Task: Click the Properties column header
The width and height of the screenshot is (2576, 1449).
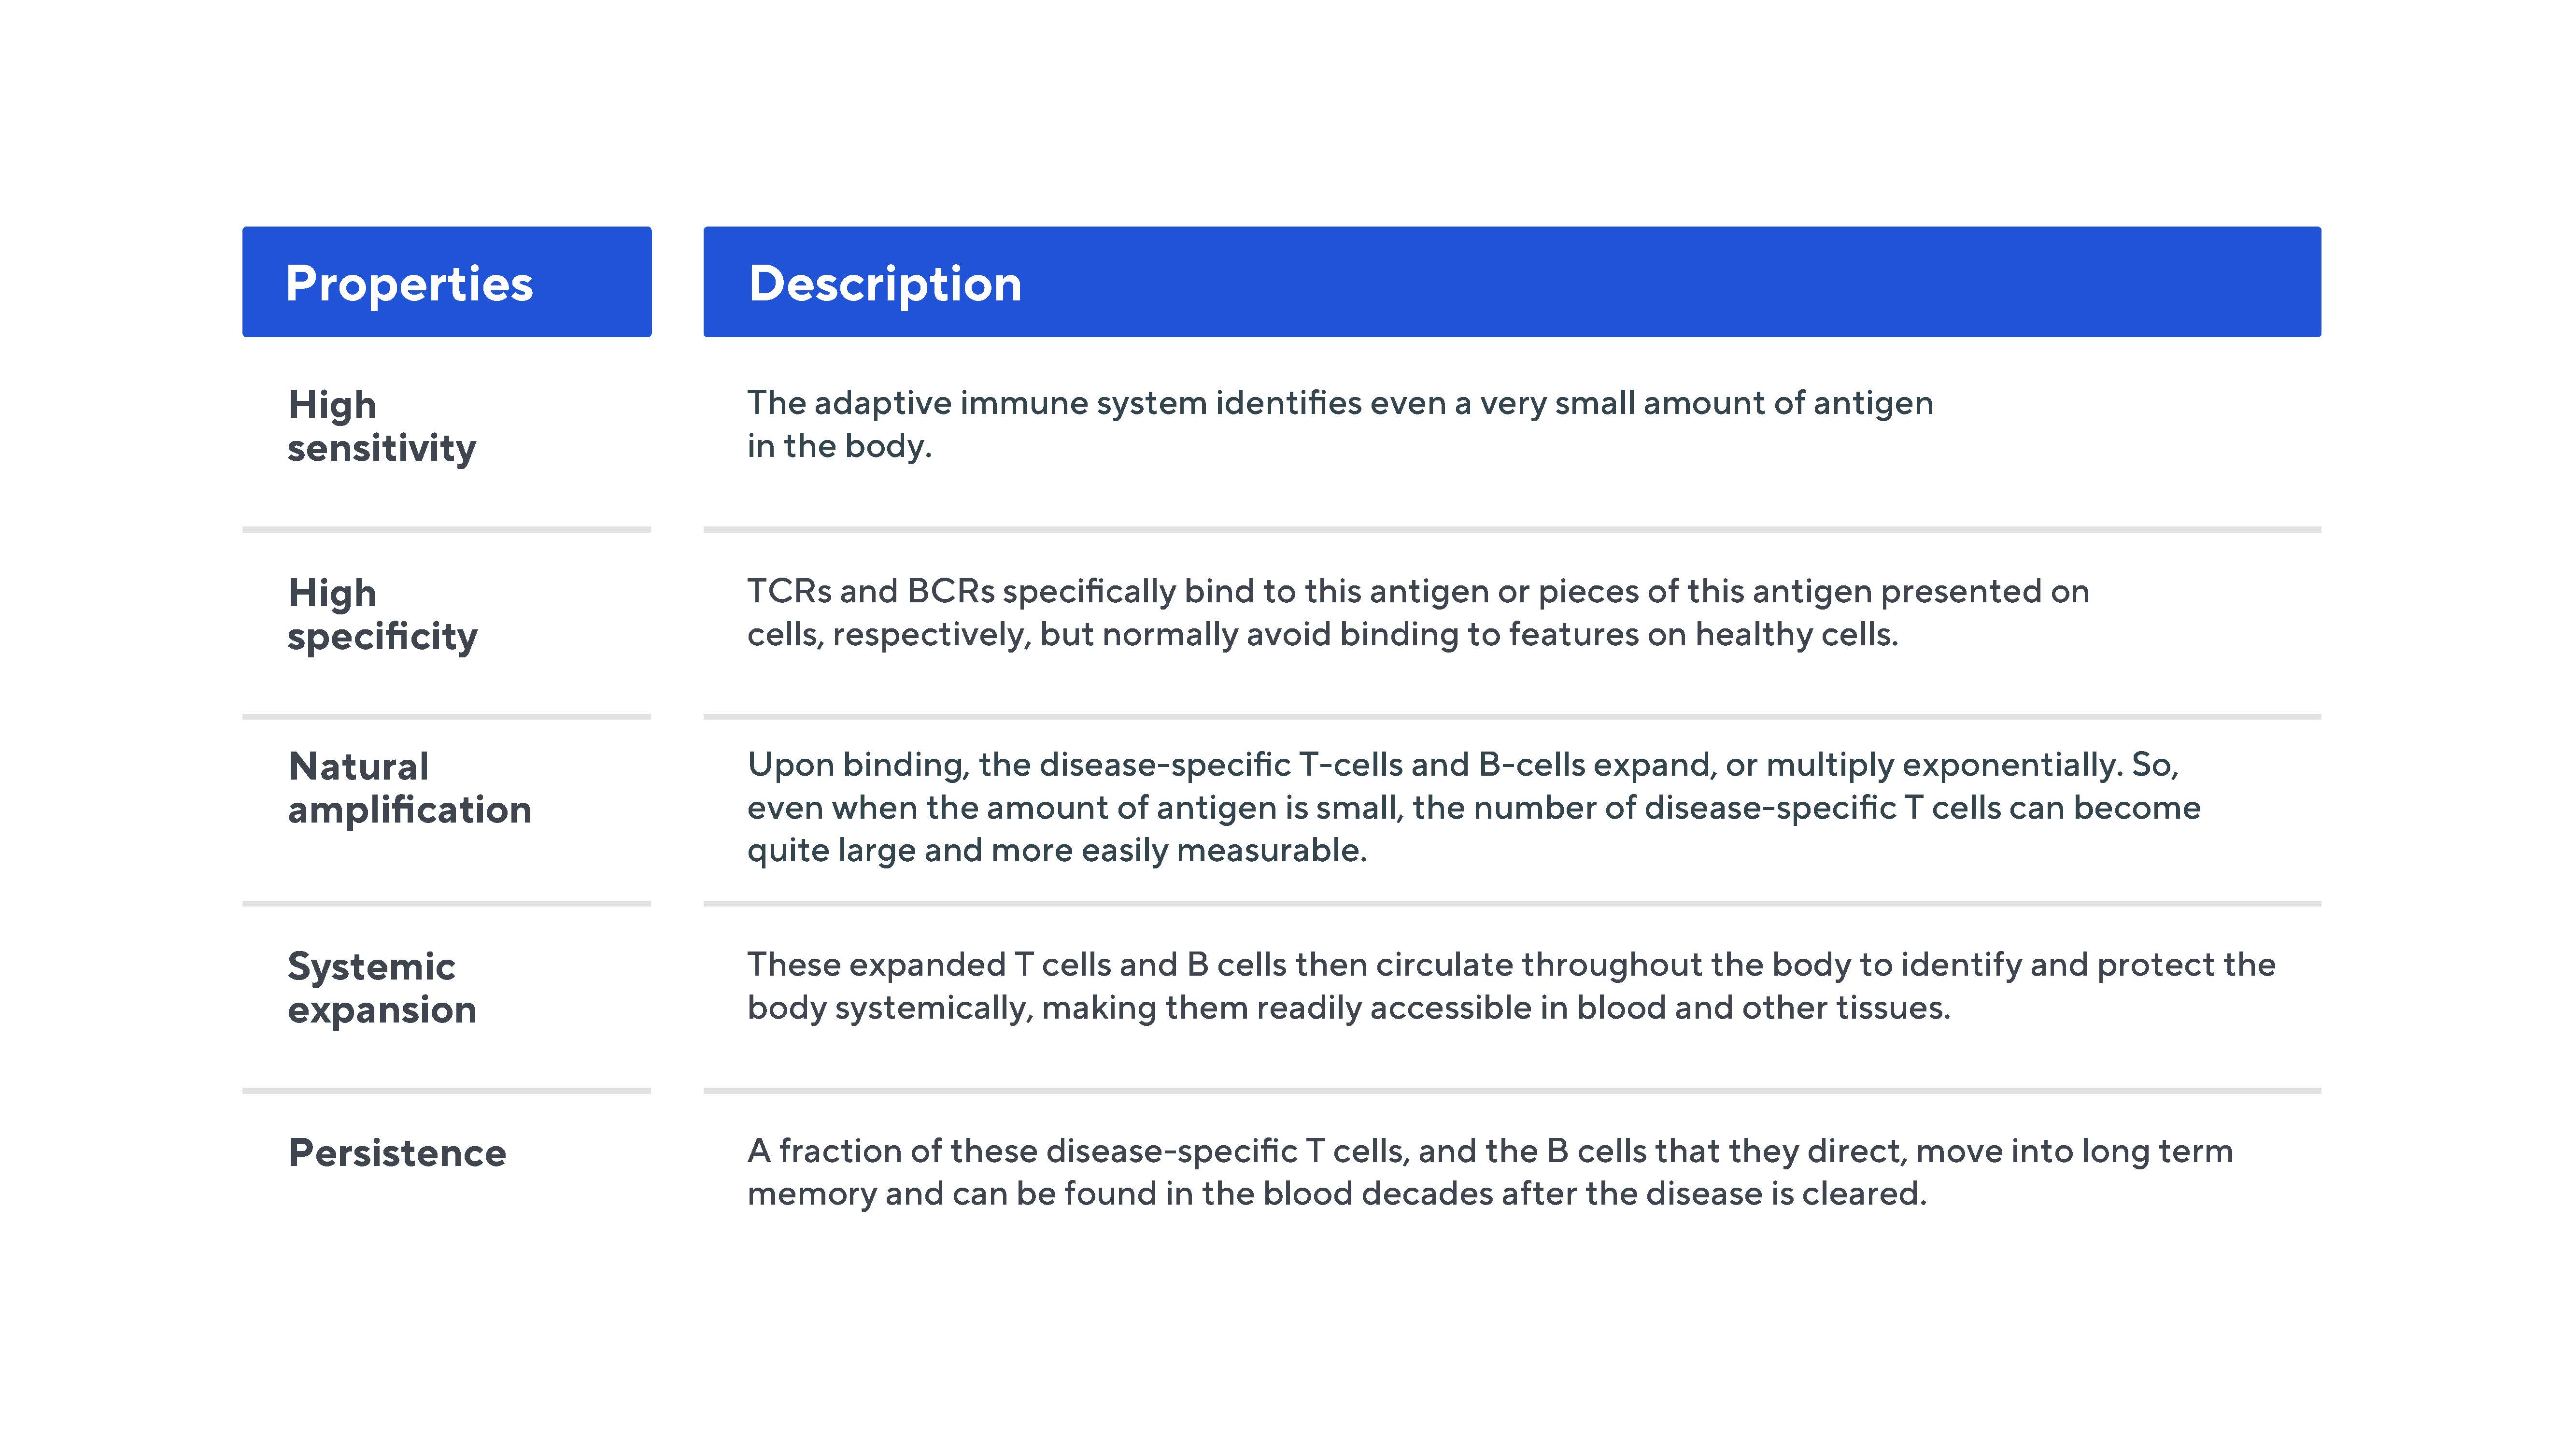Action: point(409,283)
